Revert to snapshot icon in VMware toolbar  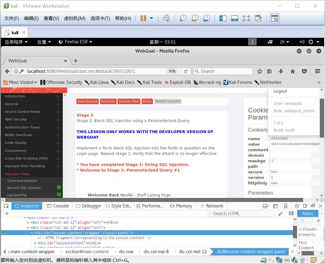(195, 18)
